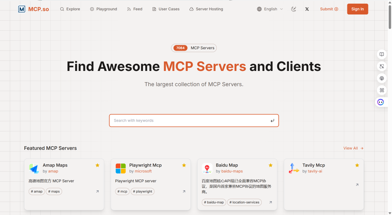Select the # playwright tag

click(143, 191)
